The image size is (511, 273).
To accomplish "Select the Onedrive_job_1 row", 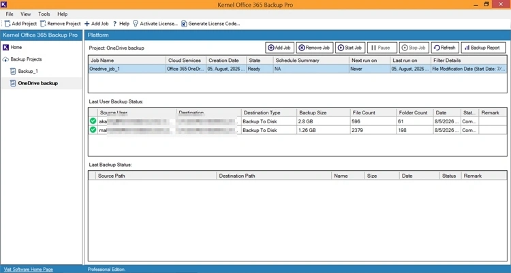I will pos(297,69).
